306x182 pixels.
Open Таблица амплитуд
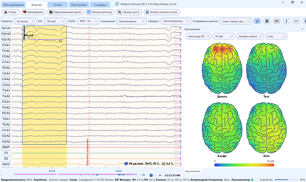pyautogui.click(x=100, y=12)
